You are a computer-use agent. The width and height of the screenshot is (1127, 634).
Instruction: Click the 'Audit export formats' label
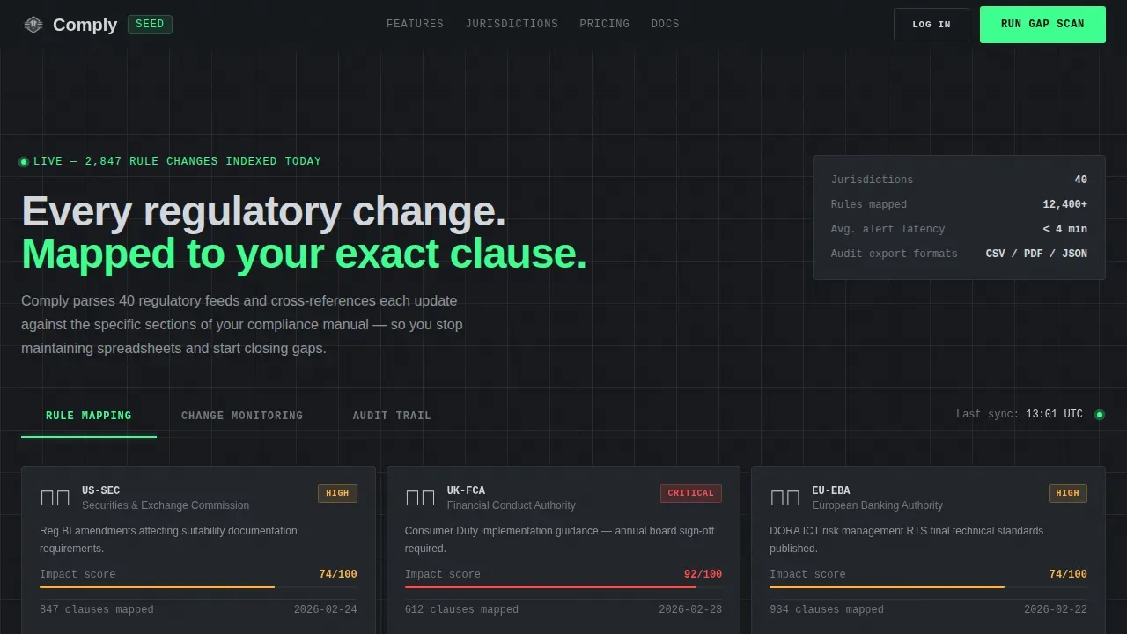coord(894,254)
